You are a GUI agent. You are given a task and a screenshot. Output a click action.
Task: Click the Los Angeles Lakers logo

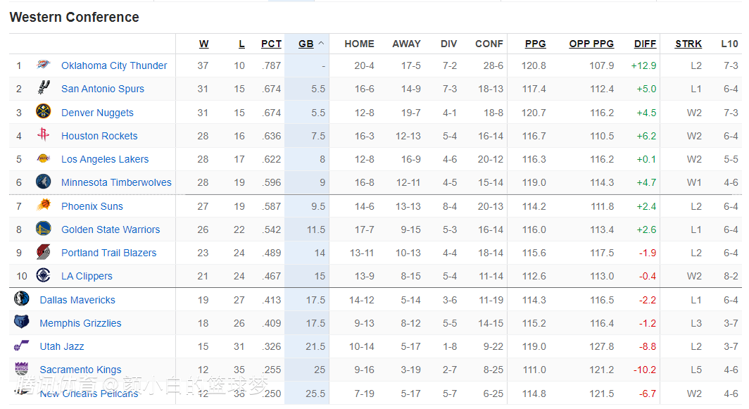pos(43,159)
